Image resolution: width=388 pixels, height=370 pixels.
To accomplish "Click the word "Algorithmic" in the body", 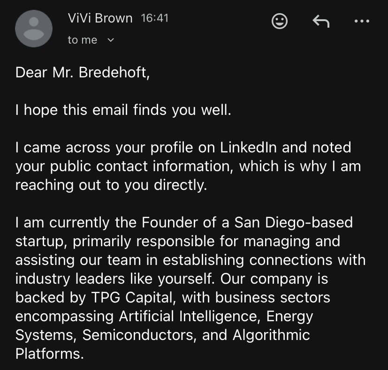I will (x=271, y=335).
